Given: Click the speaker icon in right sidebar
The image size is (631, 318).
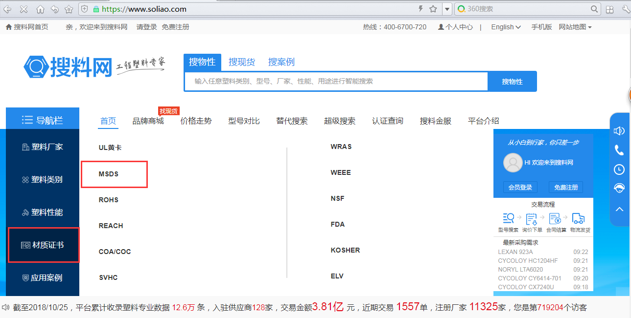Looking at the screenshot, I should (x=619, y=131).
